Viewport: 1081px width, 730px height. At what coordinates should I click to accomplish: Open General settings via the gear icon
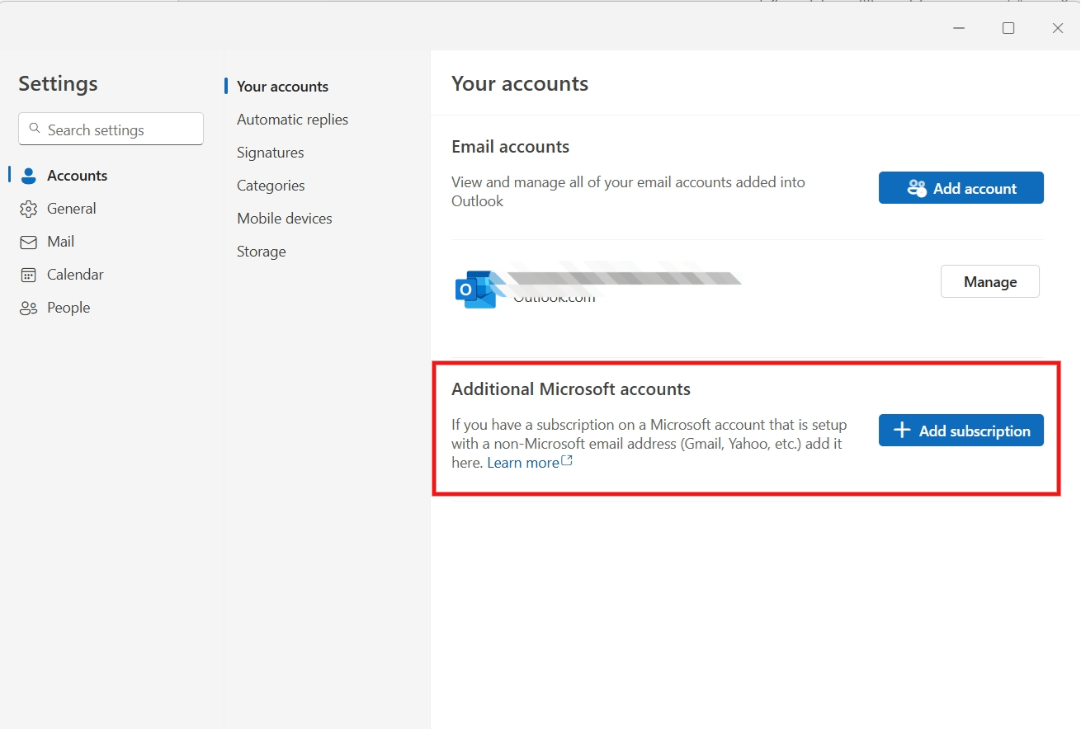28,208
